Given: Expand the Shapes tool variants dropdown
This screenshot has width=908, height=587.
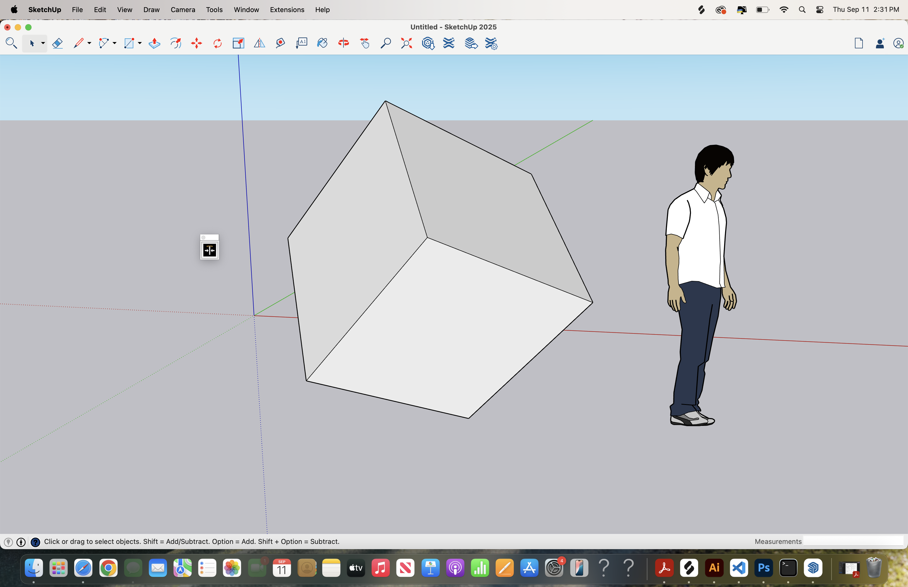Looking at the screenshot, I should coord(139,43).
